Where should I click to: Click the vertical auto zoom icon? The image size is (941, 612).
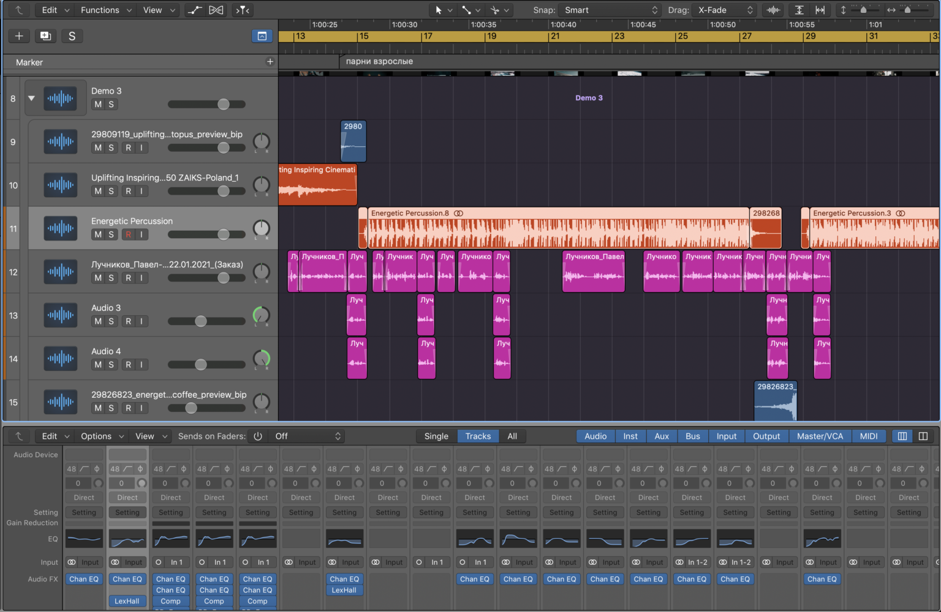(x=799, y=10)
